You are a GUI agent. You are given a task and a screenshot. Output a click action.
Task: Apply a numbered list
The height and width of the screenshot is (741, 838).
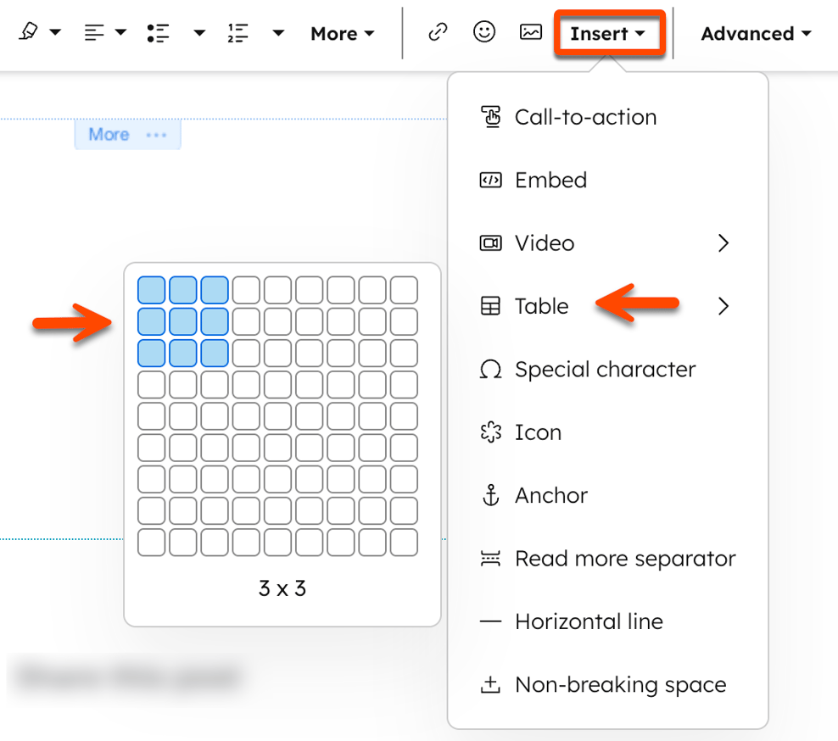click(238, 32)
